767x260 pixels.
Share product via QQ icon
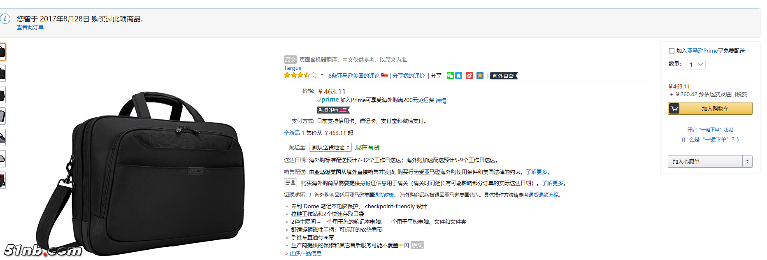point(458,76)
